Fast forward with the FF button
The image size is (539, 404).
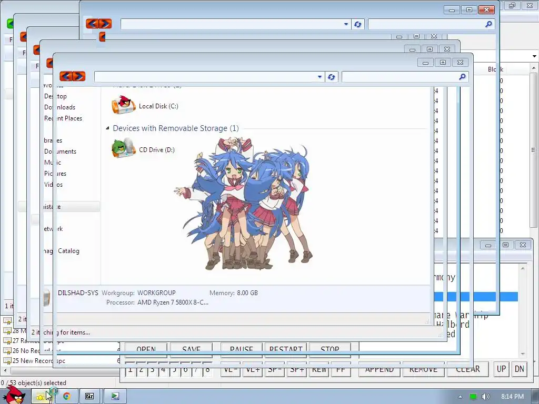[341, 369]
